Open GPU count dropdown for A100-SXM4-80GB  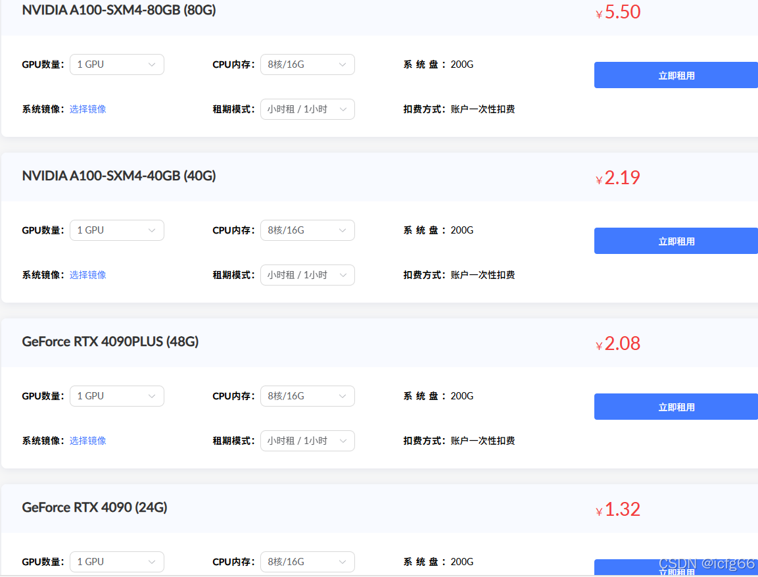coord(116,64)
